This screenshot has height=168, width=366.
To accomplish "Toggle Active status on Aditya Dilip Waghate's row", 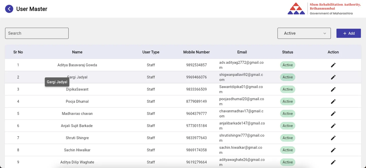I will click(287, 162).
